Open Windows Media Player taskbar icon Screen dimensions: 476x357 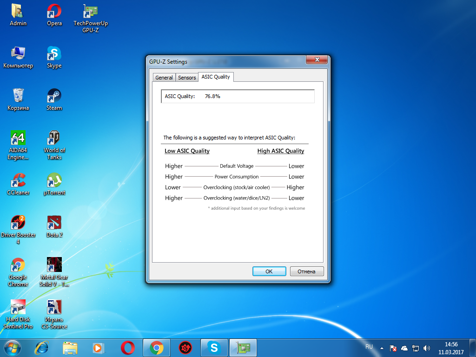(x=99, y=348)
